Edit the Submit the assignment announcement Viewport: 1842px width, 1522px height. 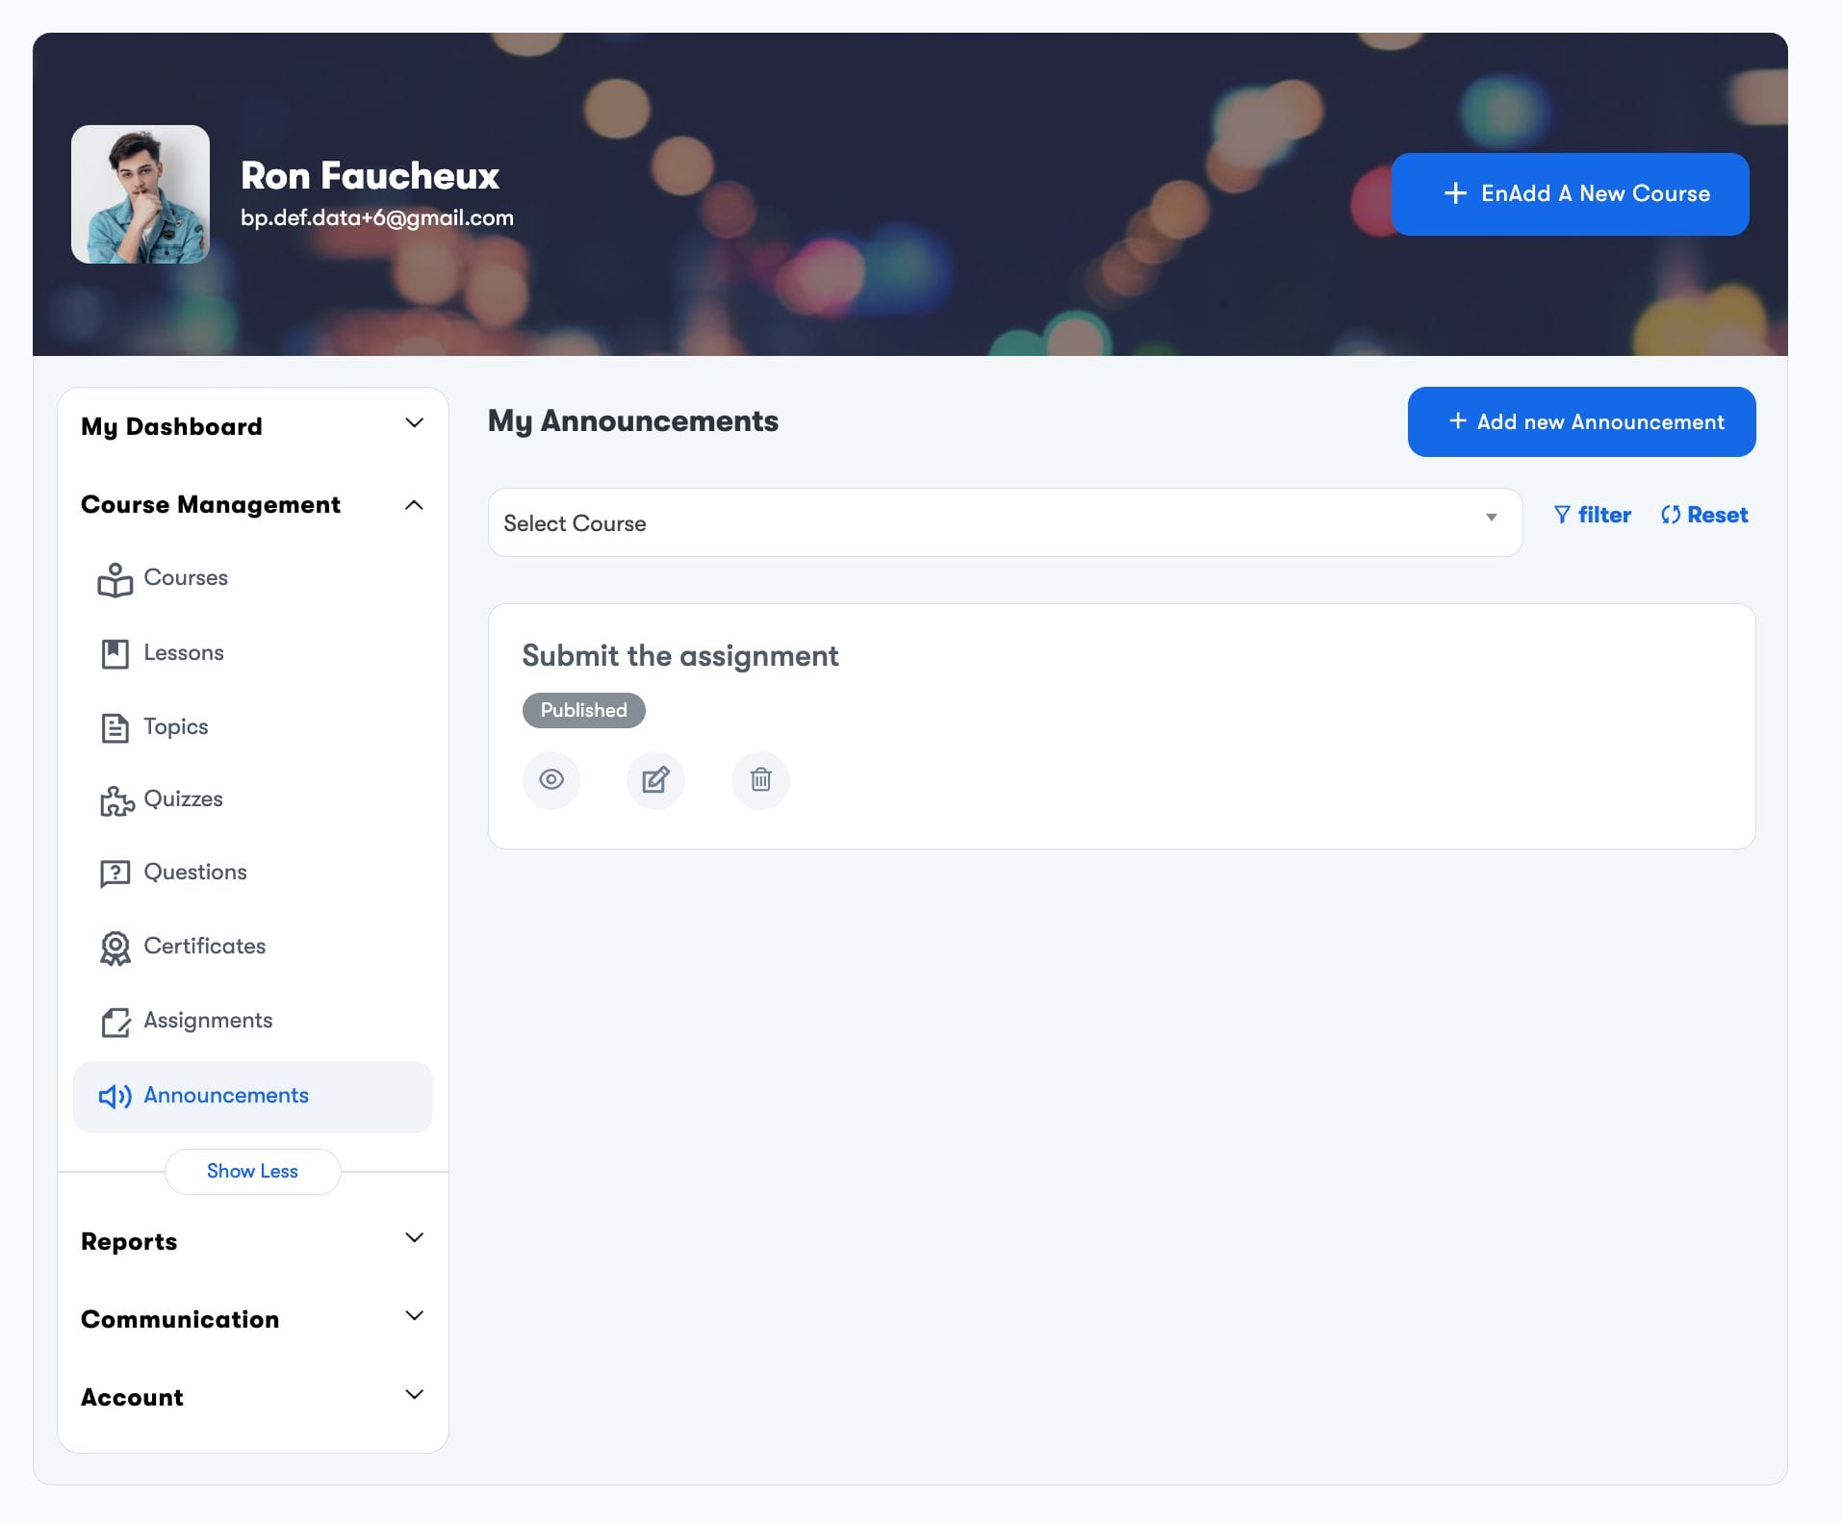655,779
